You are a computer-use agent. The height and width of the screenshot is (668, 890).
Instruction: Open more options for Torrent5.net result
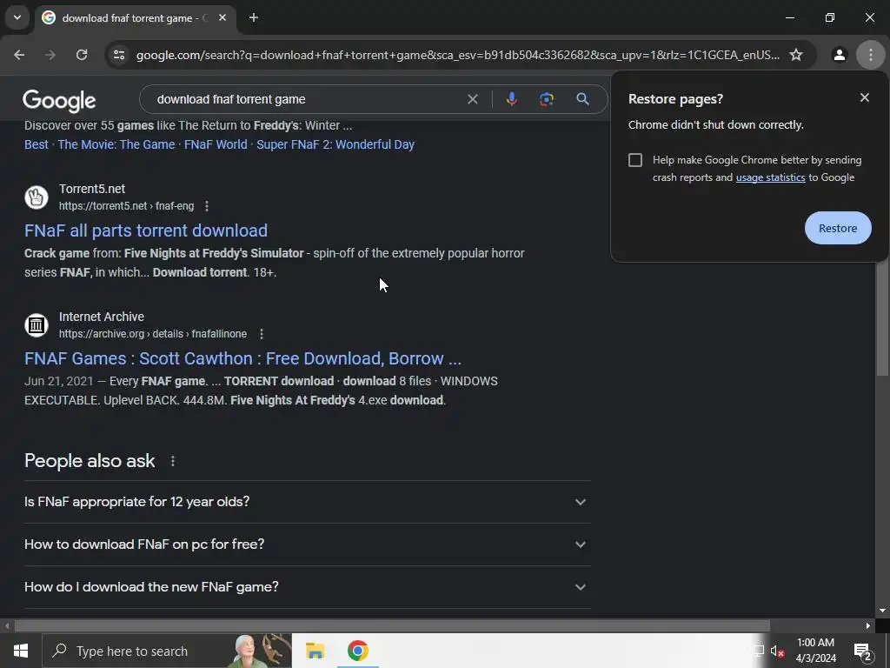coord(207,206)
